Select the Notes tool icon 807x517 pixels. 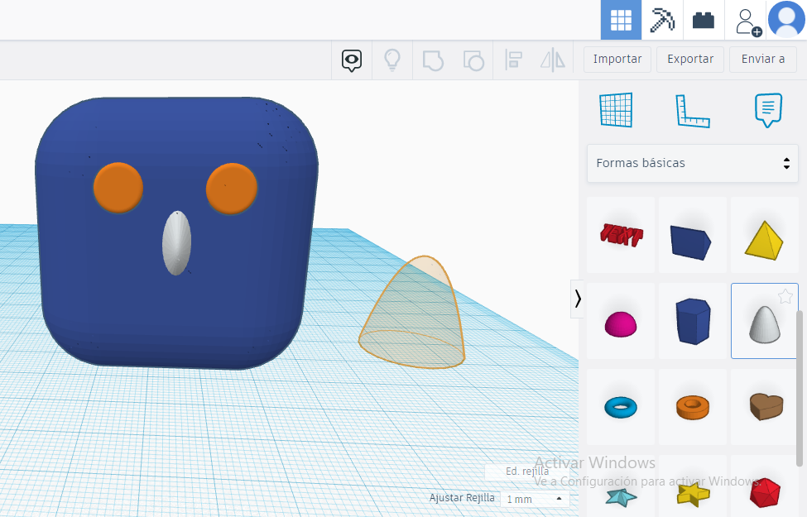tap(768, 109)
